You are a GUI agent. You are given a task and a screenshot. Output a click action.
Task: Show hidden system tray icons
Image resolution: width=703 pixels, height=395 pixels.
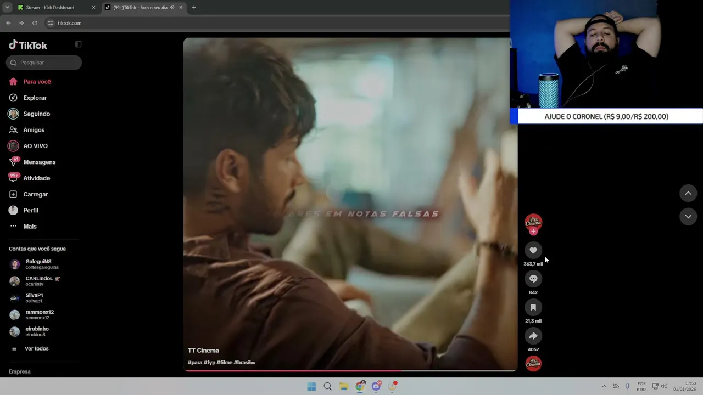click(604, 386)
